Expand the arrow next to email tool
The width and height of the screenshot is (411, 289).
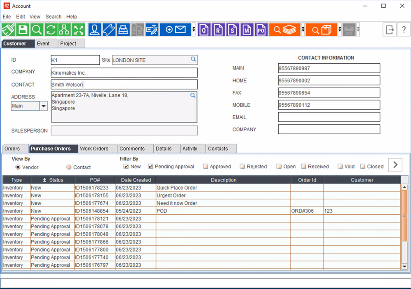point(194,30)
